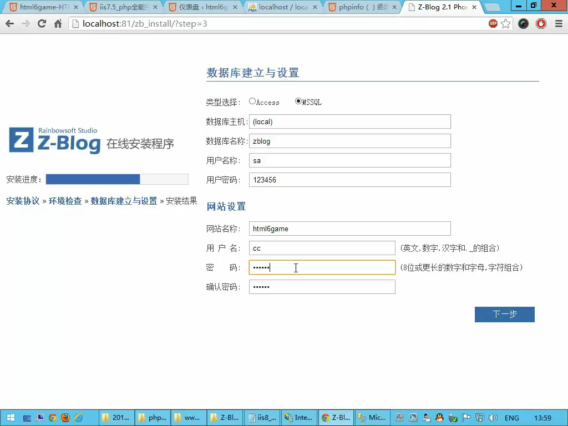Click the 安装协议 step link
Viewport: 568px width, 426px height.
pyautogui.click(x=23, y=201)
